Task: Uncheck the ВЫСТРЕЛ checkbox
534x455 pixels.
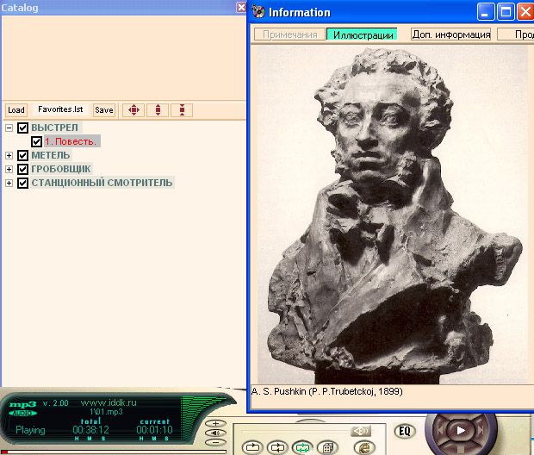Action: (23, 128)
